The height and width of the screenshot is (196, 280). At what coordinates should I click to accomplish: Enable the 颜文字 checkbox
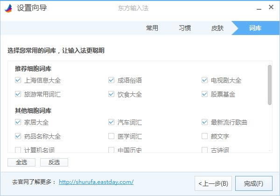tap(205, 136)
